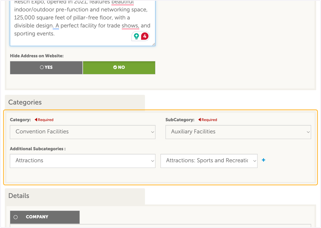Open the Attractions: Sports and Recreation dropdown

(x=209, y=161)
